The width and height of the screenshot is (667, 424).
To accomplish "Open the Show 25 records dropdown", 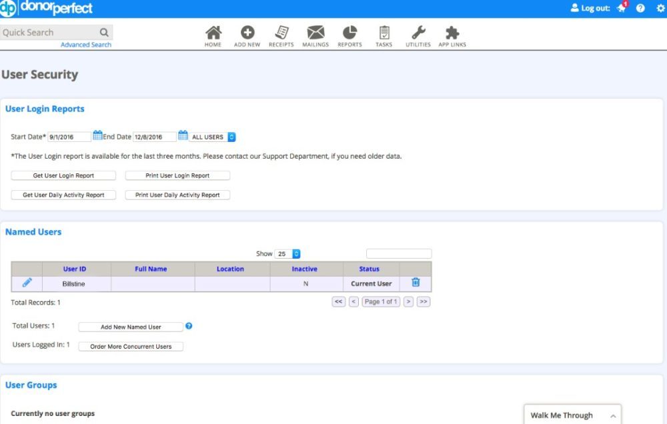I will 288,254.
